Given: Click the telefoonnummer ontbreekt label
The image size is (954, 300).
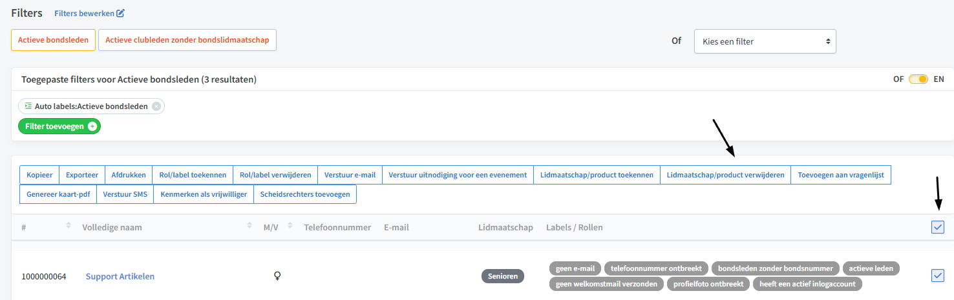Looking at the screenshot, I should [657, 268].
